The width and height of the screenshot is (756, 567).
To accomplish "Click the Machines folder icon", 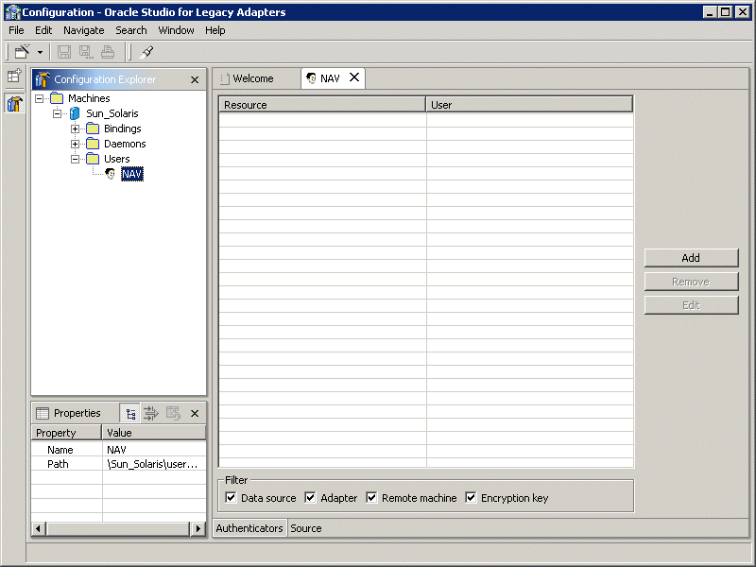I will click(57, 98).
